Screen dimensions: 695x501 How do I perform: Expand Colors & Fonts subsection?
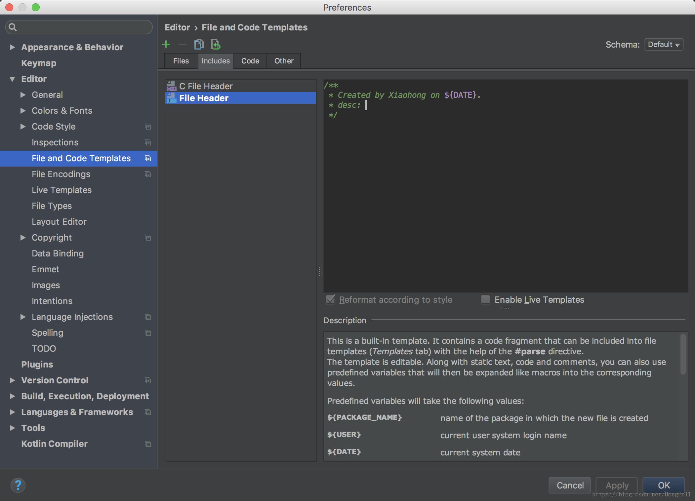pyautogui.click(x=23, y=111)
